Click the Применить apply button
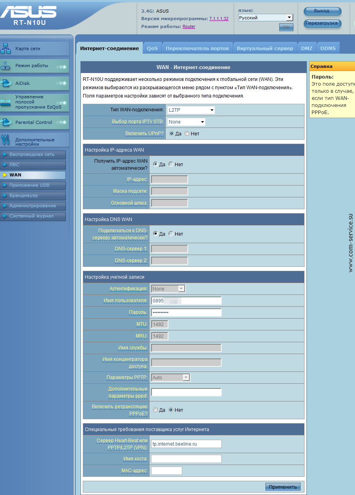Image resolution: width=355 pixels, height=495 pixels. pyautogui.click(x=283, y=487)
